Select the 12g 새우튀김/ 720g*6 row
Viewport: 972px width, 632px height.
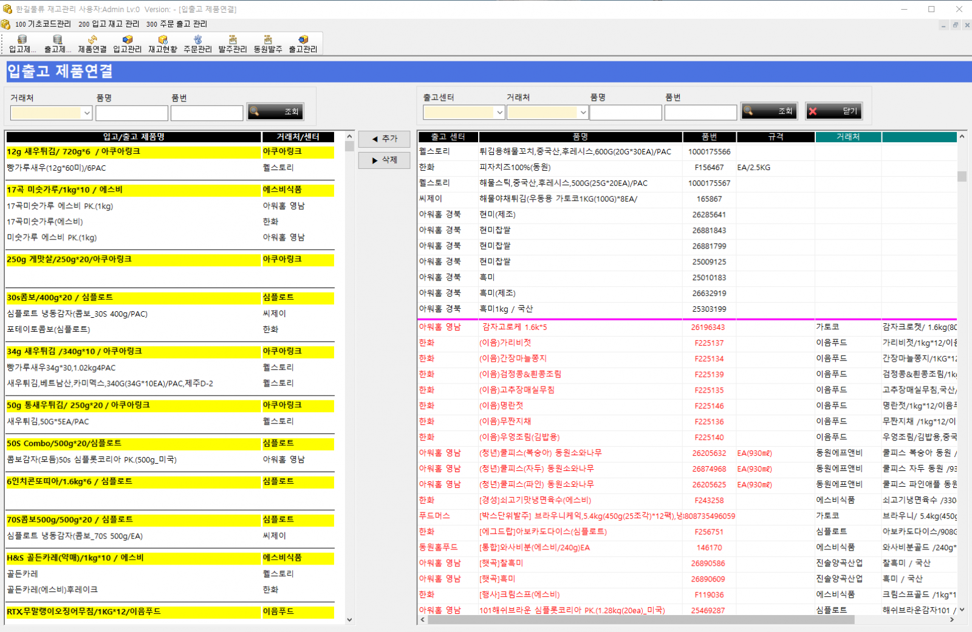(x=170, y=152)
